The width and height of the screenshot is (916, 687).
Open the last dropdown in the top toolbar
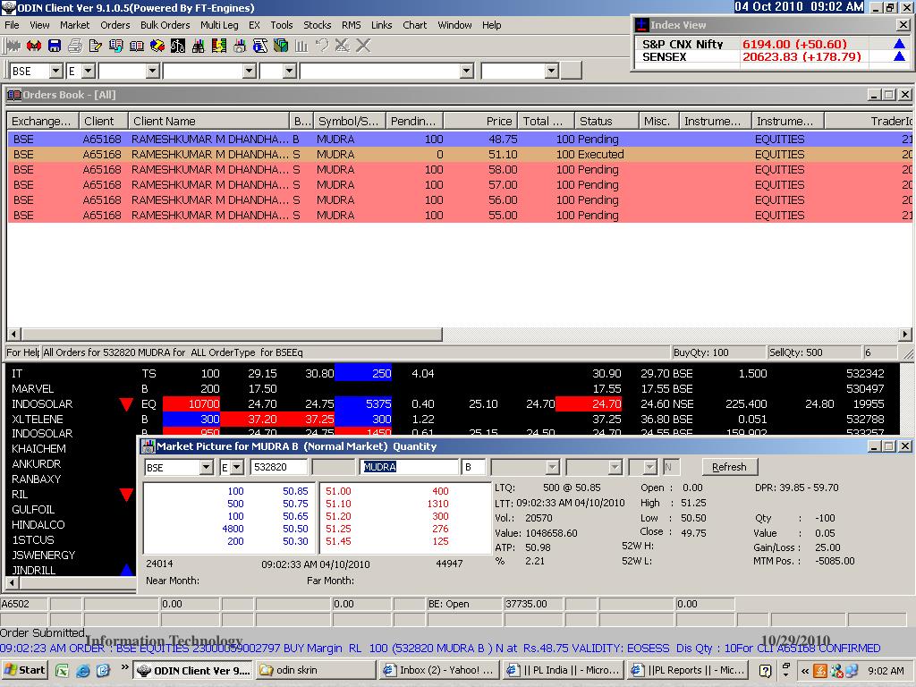(x=551, y=71)
